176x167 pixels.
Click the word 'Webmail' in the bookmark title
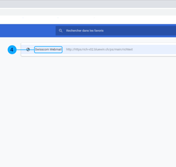[x=56, y=50]
